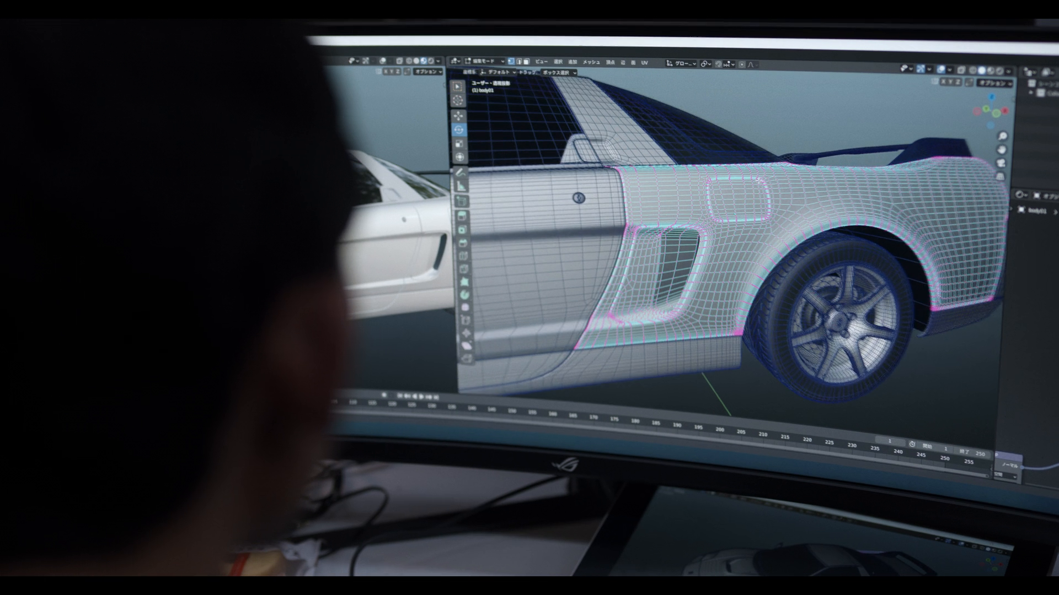Click the ビュー menu button
The width and height of the screenshot is (1059, 595).
[542, 62]
